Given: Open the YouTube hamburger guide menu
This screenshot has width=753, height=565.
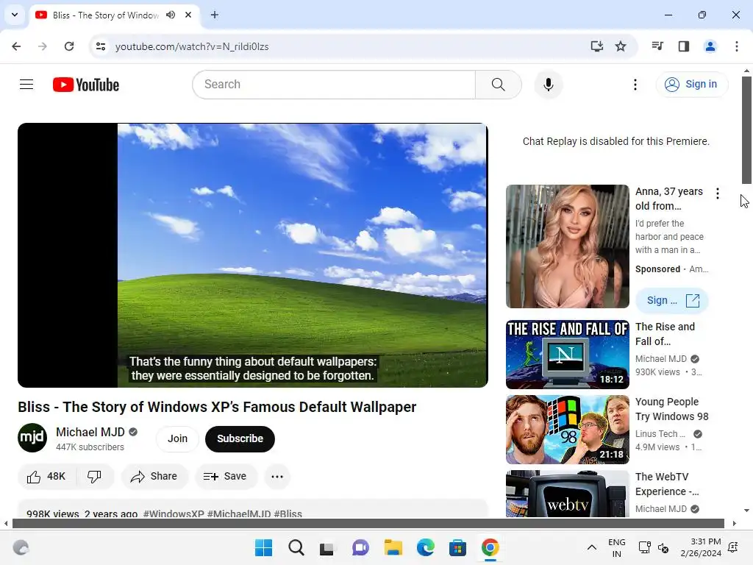Looking at the screenshot, I should point(26,85).
